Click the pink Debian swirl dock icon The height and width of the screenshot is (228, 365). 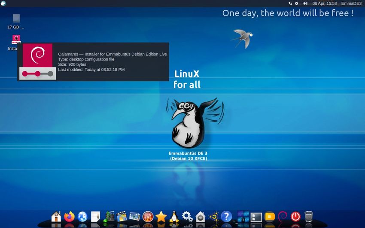point(283,216)
